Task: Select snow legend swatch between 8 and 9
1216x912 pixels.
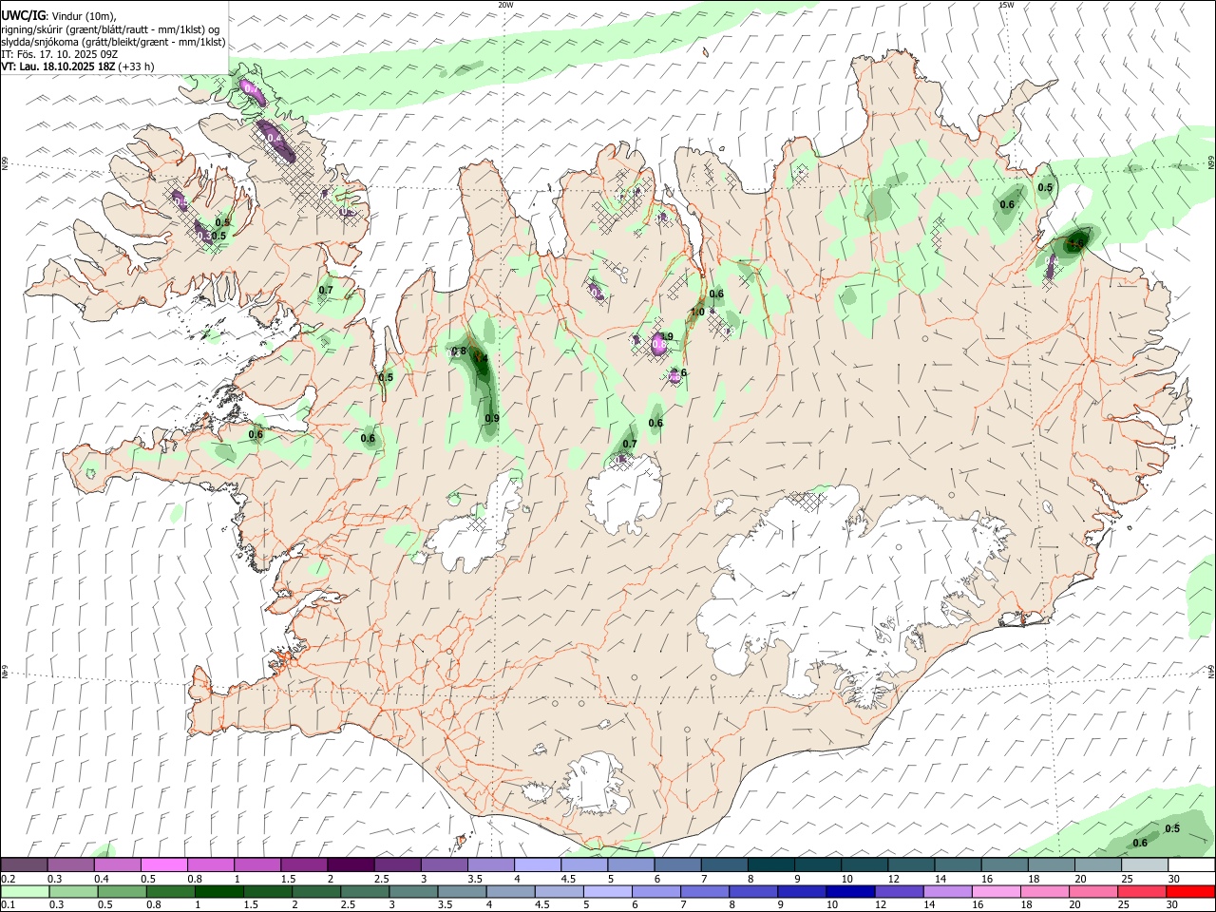Action: [770, 865]
